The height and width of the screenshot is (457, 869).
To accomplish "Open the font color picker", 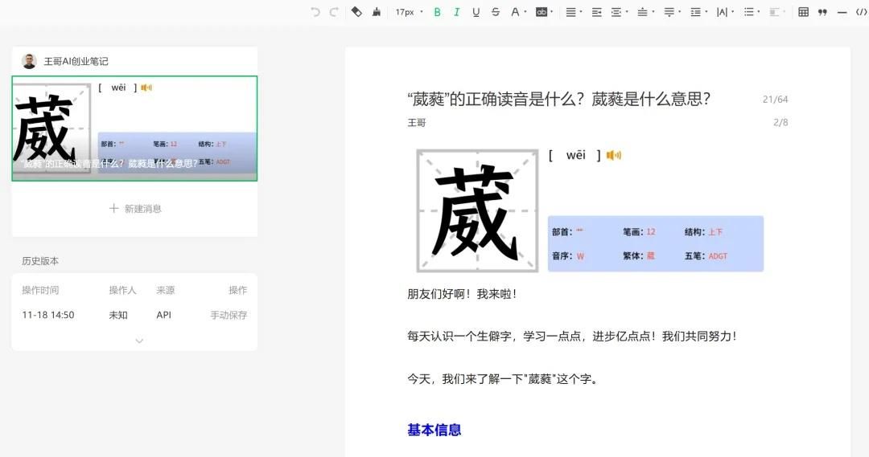I will tap(518, 12).
